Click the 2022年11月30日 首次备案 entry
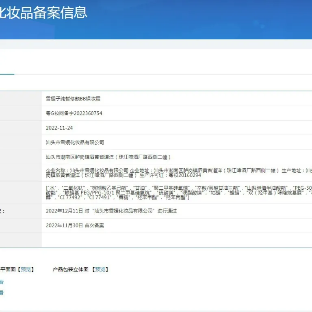 pos(75,225)
